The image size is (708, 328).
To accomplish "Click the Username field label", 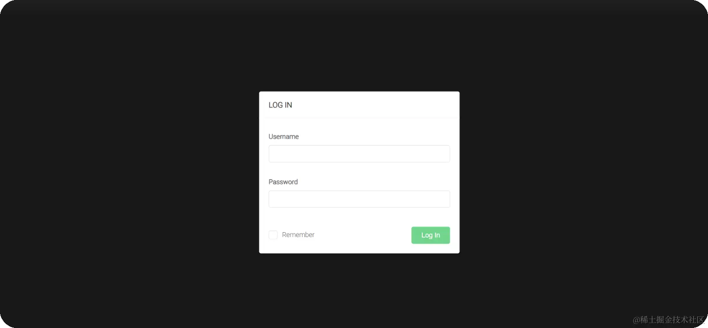I will 283,136.
